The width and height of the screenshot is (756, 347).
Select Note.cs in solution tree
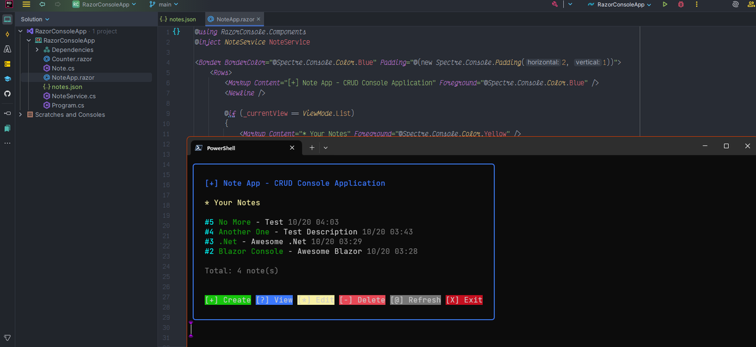point(63,68)
